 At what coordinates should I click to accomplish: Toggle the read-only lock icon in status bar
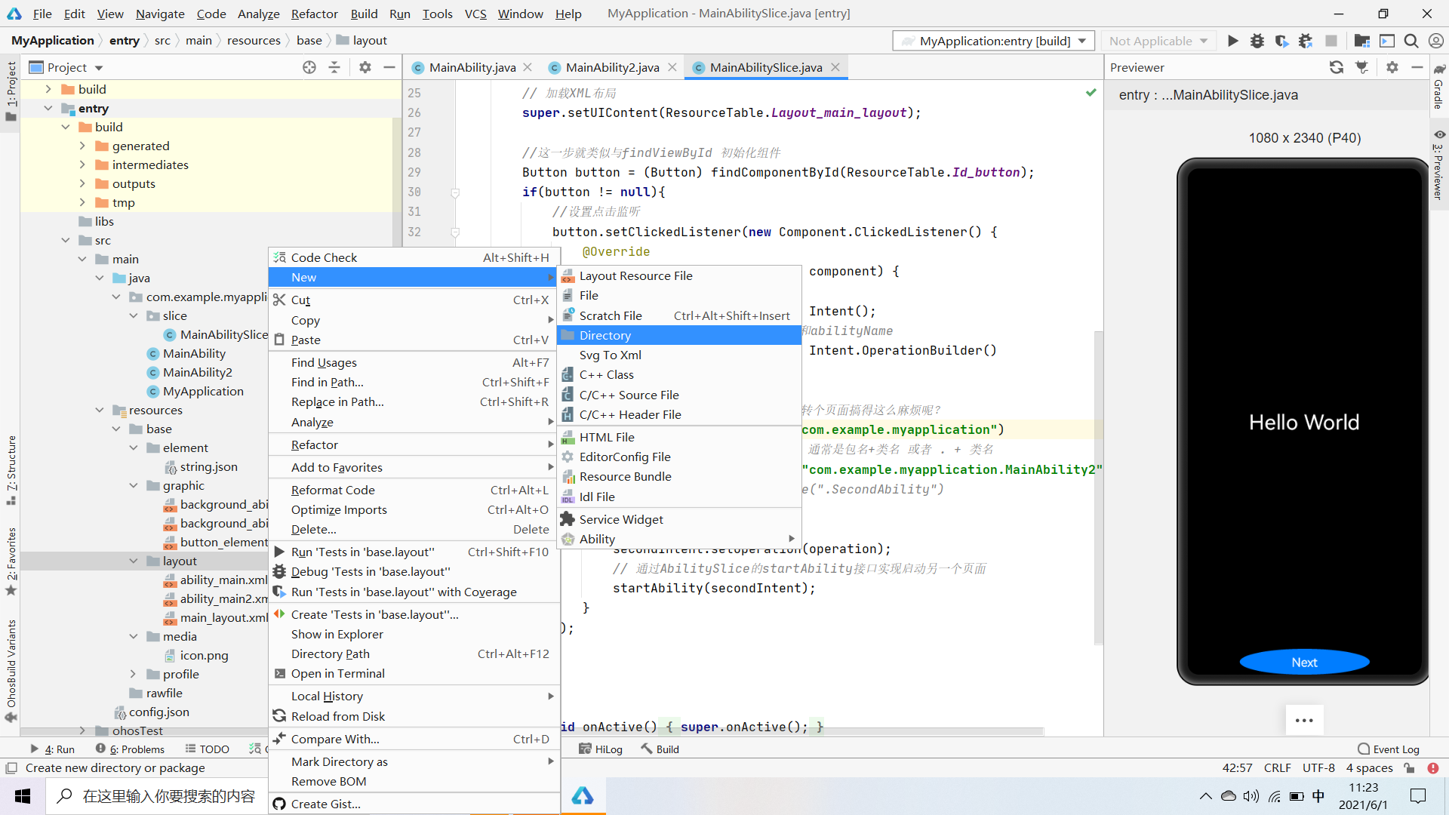click(1409, 768)
